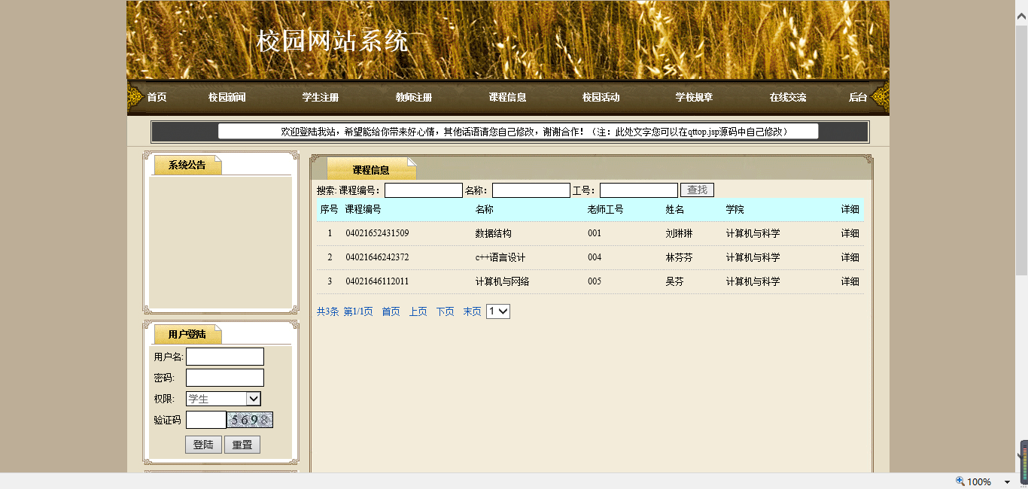The width and height of the screenshot is (1028, 489).
Task: Open the zoom level dropdown arrow
Action: [1007, 482]
